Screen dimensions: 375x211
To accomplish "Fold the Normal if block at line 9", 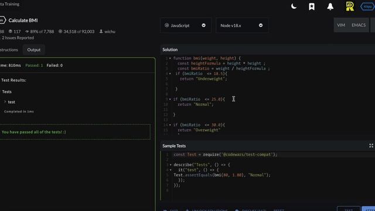I will click(170, 99).
